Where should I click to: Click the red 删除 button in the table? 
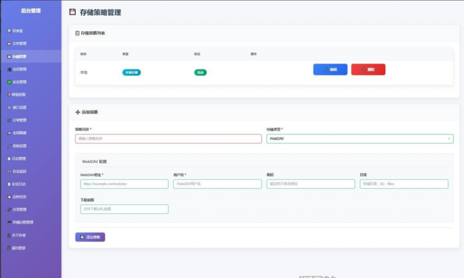point(368,69)
